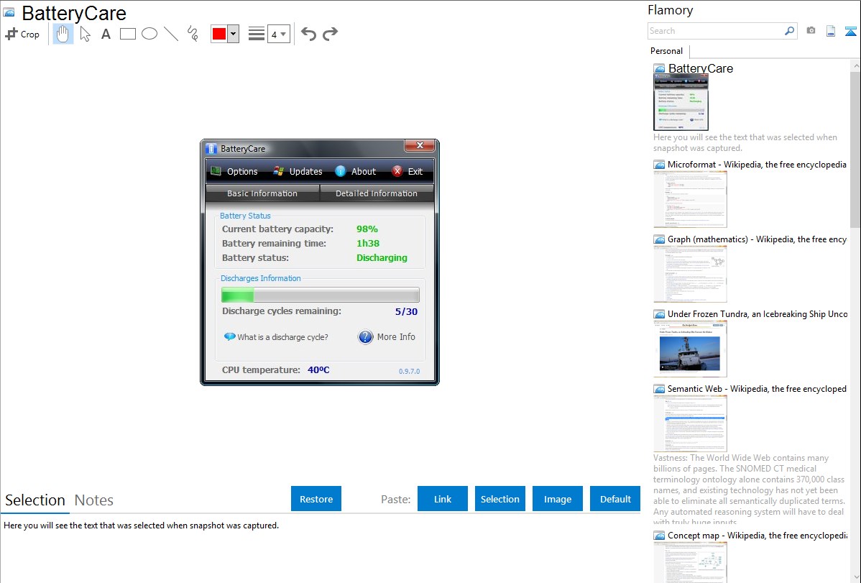
Task: Switch to Basic Information tab
Action: coord(262,193)
